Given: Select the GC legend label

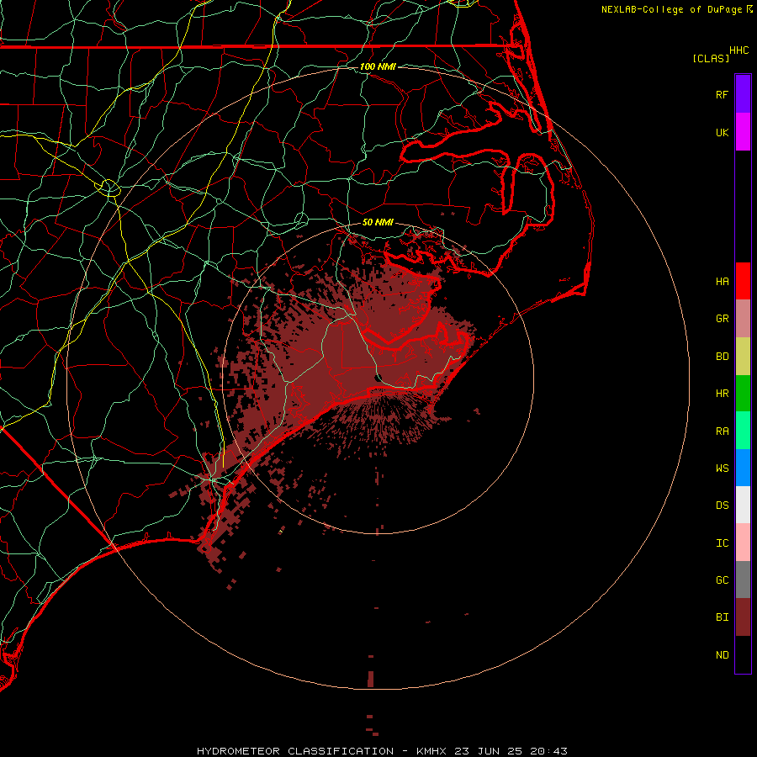Looking at the screenshot, I should 722,580.
